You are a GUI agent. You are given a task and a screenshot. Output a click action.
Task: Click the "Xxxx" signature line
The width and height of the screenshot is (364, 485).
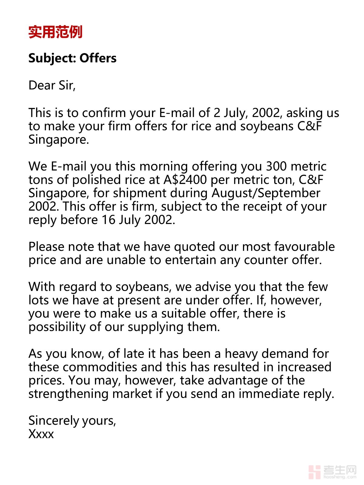(41, 434)
